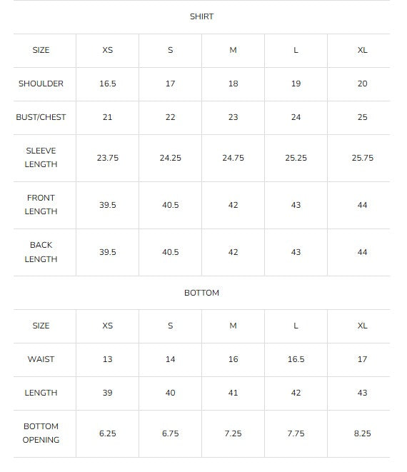
Task: Select bust/chest value 23
Action: [x=233, y=117]
